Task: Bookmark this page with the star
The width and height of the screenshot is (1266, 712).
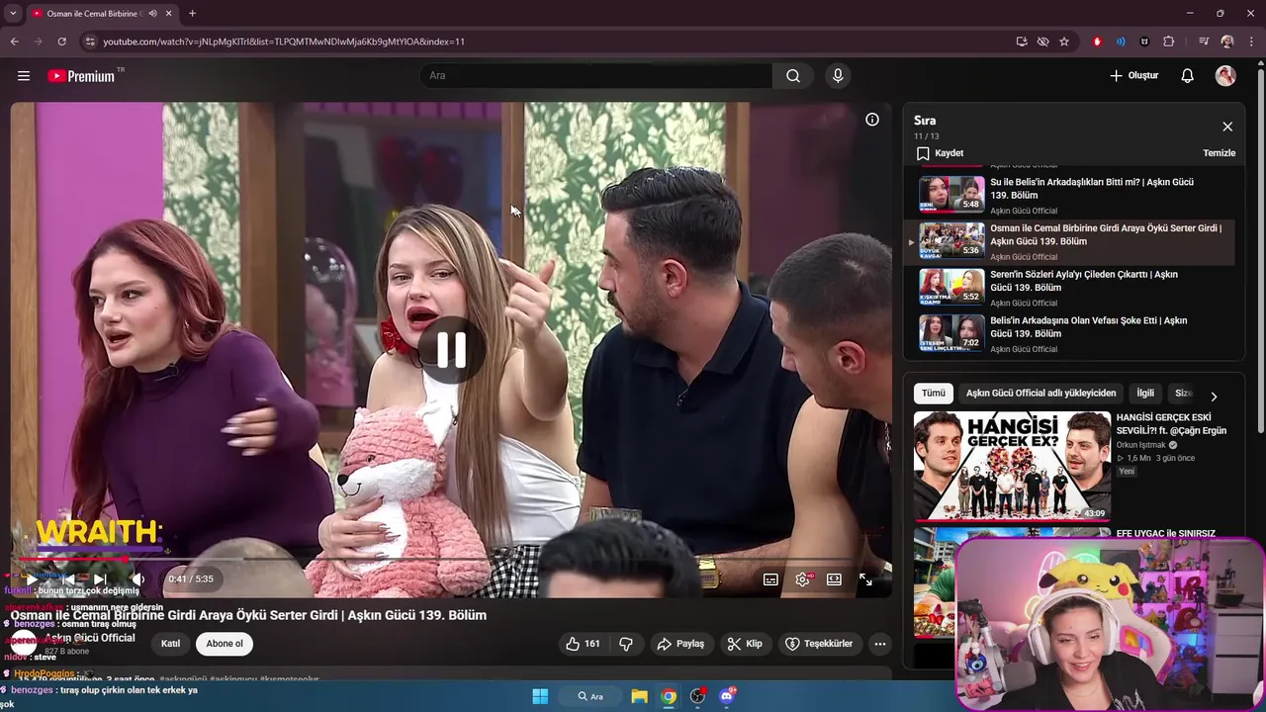Action: tap(1064, 42)
